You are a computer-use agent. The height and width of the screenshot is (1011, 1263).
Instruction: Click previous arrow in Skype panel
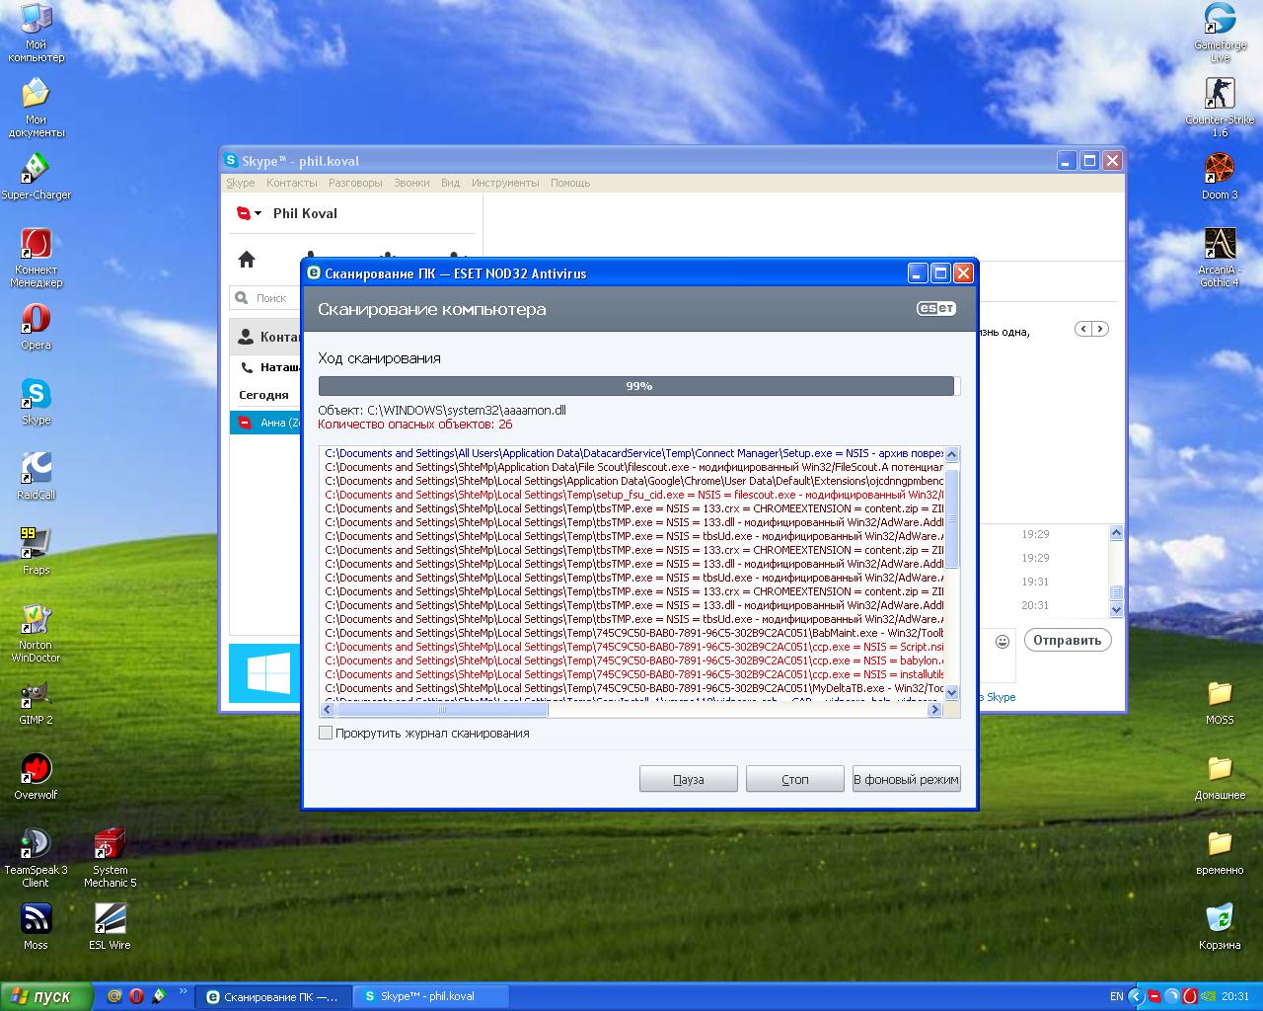tap(1083, 329)
